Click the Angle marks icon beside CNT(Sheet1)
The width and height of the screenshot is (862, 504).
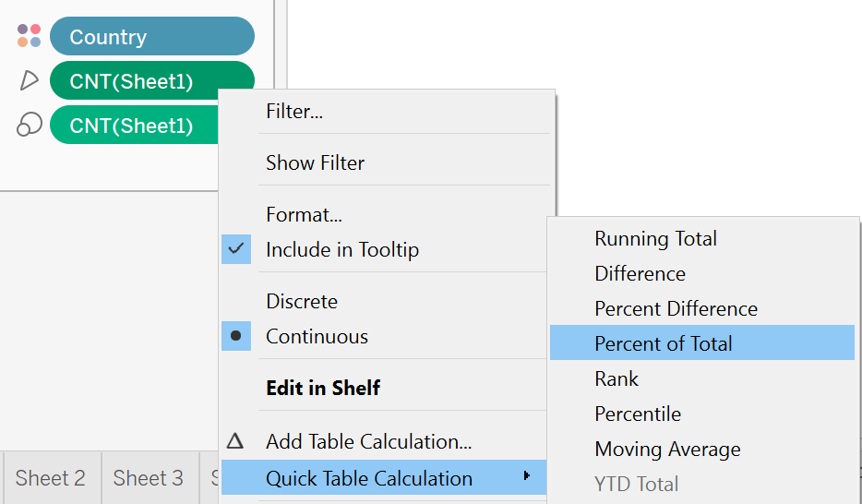29,81
